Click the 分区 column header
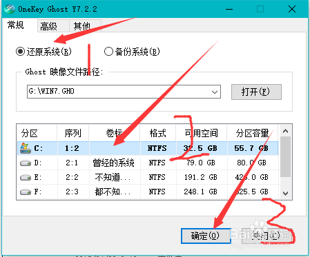 (x=37, y=133)
